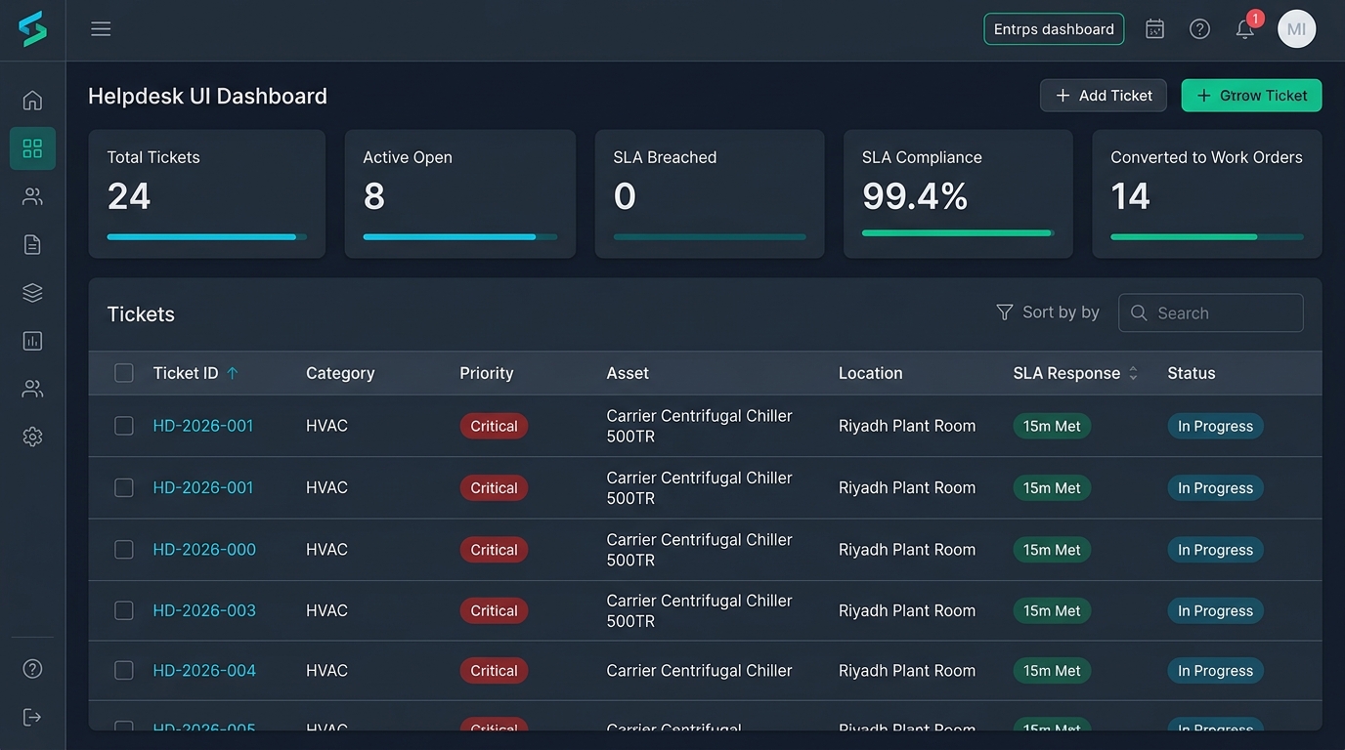
Task: Open the calendar icon in header
Action: [1154, 29]
